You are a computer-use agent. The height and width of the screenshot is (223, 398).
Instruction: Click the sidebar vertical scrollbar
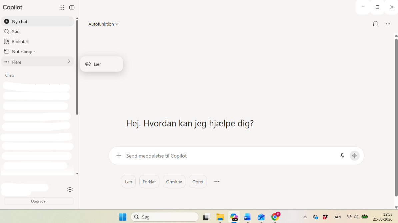tap(77, 67)
